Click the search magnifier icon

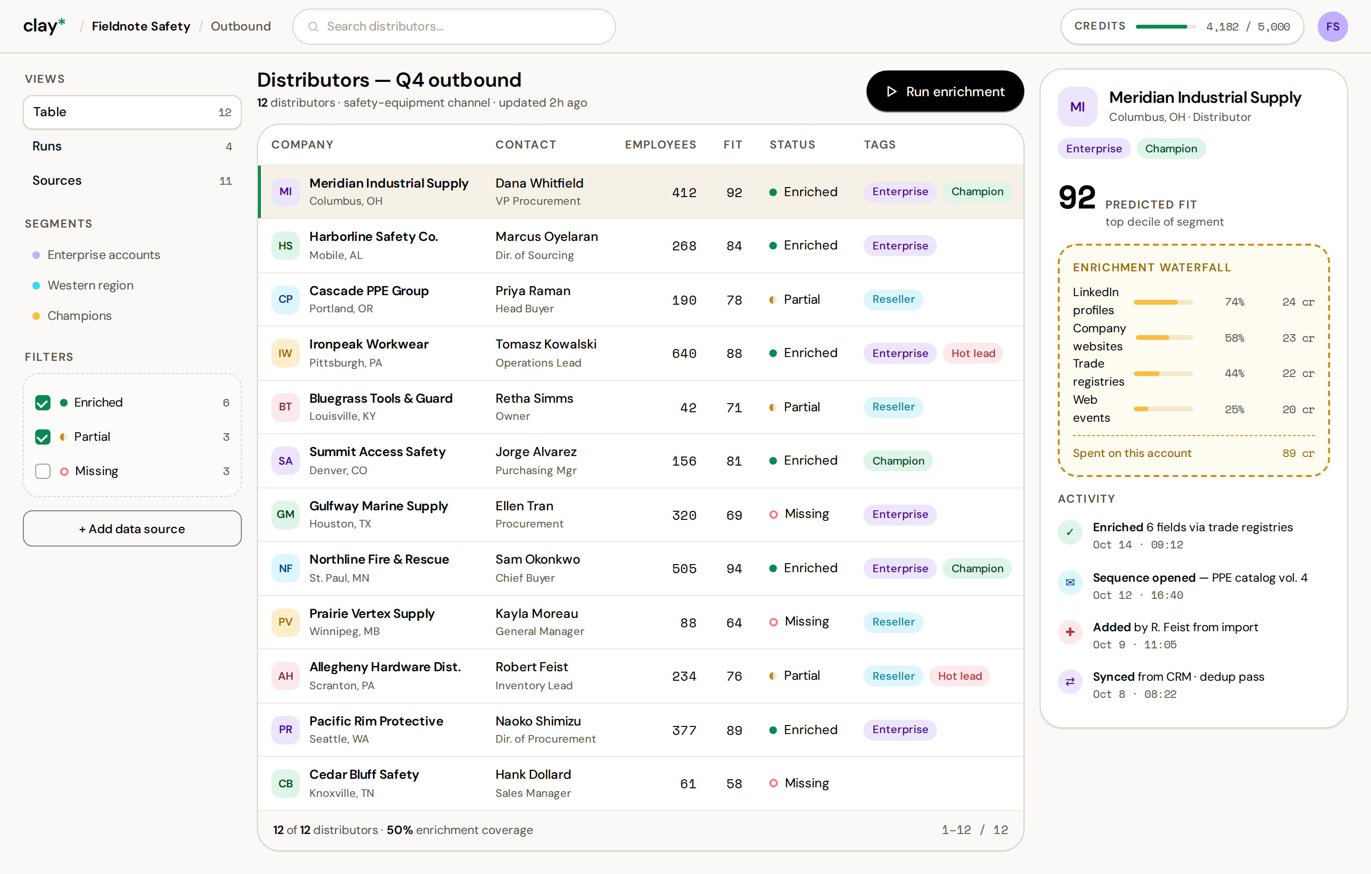click(313, 26)
